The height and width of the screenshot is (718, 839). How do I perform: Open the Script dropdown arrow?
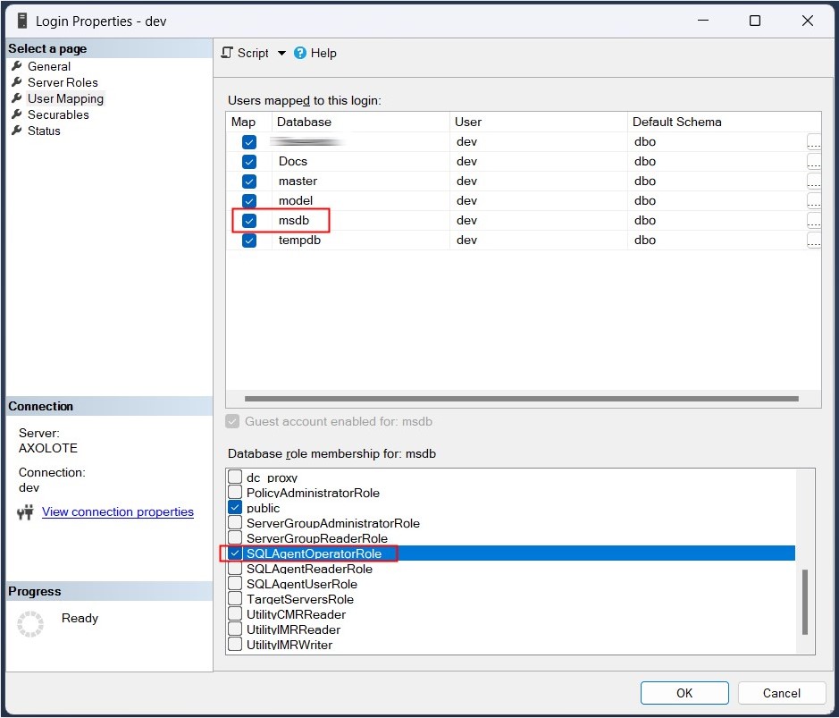(281, 53)
